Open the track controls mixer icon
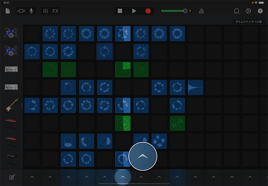The height and width of the screenshot is (186, 268). click(x=46, y=11)
